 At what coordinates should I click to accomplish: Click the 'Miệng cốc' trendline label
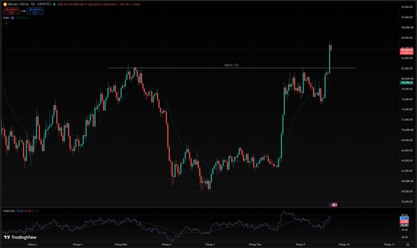(232, 66)
